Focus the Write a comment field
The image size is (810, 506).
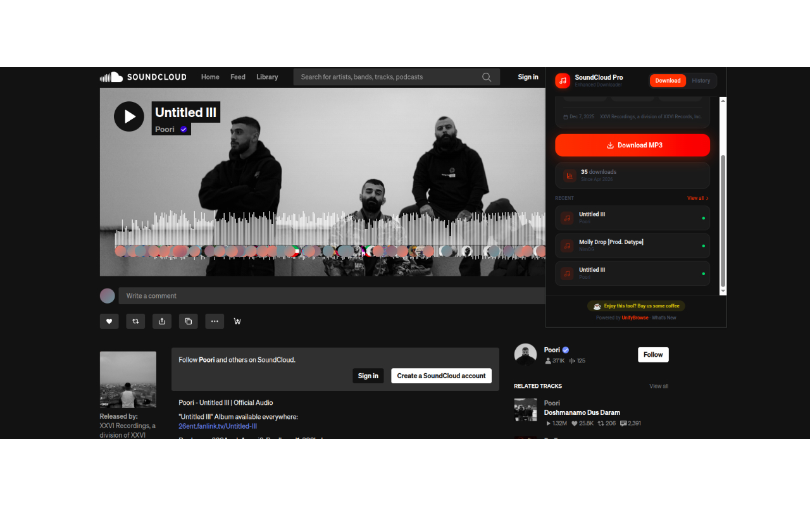click(x=332, y=296)
